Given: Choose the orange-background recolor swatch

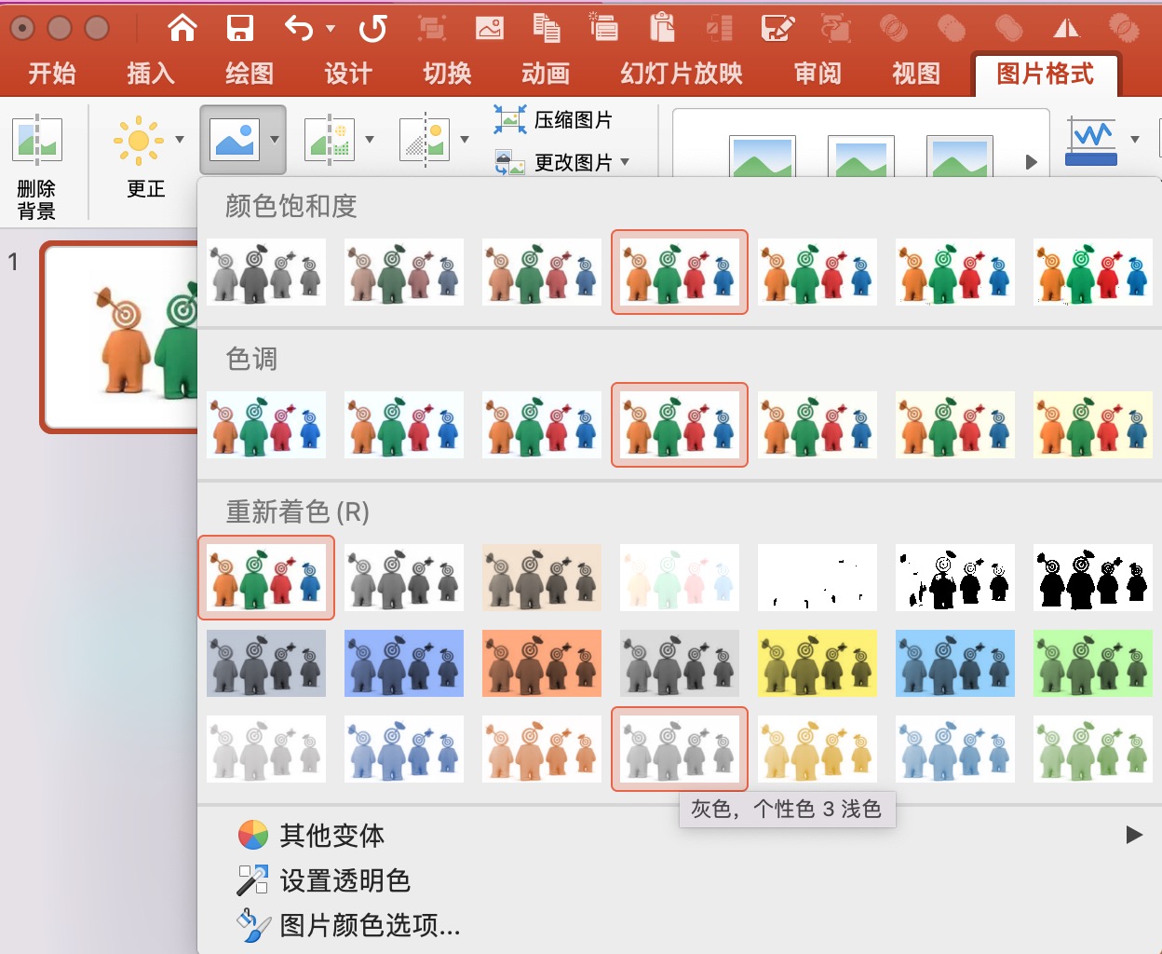Looking at the screenshot, I should (542, 663).
